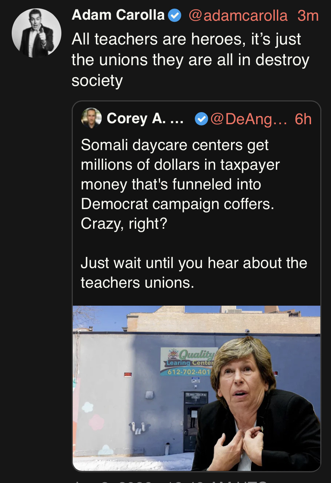
Task: Select the "All teachers are heroes" tweet text
Action: point(190,60)
